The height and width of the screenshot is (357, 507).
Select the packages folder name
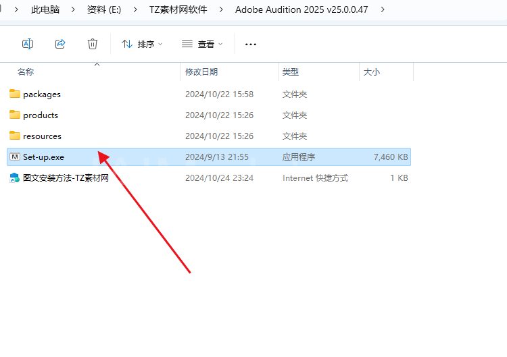click(42, 94)
